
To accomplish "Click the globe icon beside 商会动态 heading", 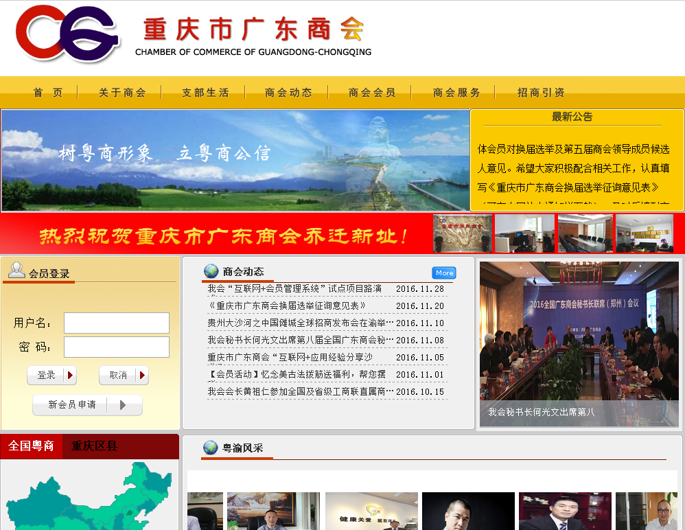I will click(211, 271).
